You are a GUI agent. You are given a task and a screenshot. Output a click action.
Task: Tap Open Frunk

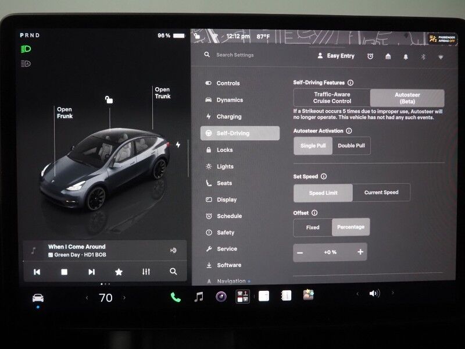(65, 113)
